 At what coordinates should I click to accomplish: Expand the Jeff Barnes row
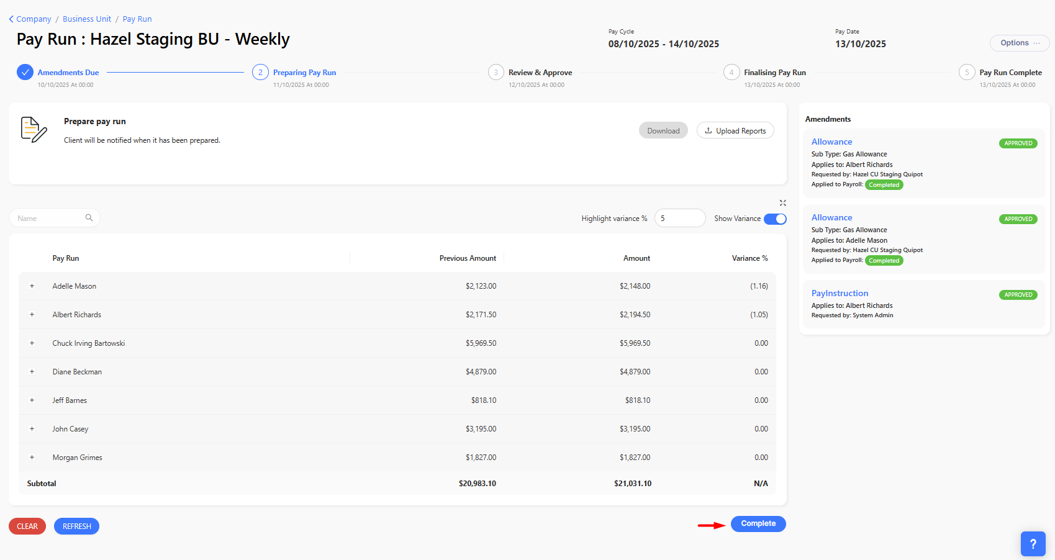point(32,400)
